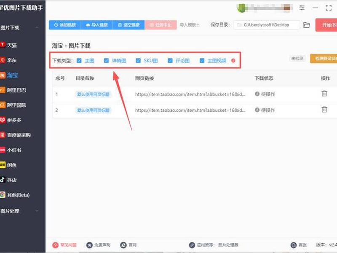
Task: Delete row 2 with the trash icon
Action: click(324, 110)
